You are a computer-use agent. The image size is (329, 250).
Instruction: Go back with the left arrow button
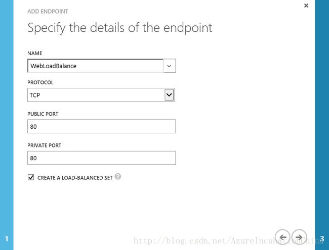click(282, 237)
